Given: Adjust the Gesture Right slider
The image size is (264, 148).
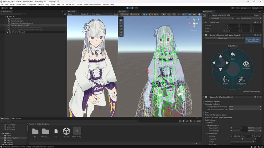Looking at the screenshot, I should [x=235, y=130].
